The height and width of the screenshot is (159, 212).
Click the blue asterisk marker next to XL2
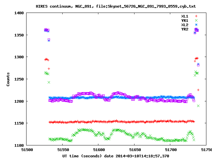[x=196, y=25]
